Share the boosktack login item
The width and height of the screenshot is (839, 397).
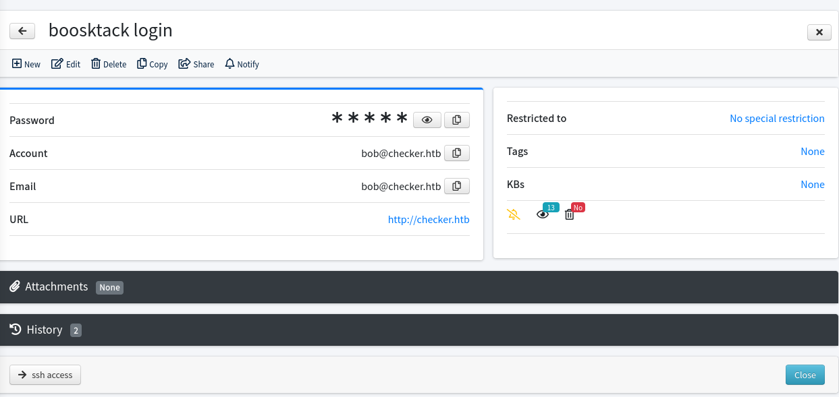pyautogui.click(x=196, y=64)
